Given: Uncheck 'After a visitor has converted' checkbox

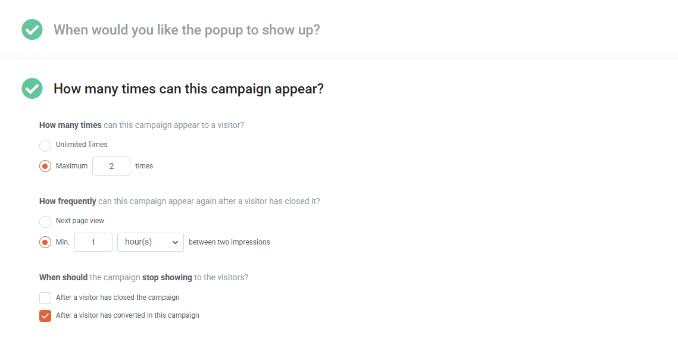Looking at the screenshot, I should point(45,316).
